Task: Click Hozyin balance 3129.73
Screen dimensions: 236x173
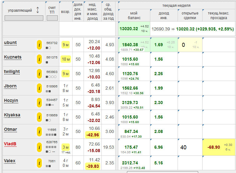Action: click(x=130, y=103)
